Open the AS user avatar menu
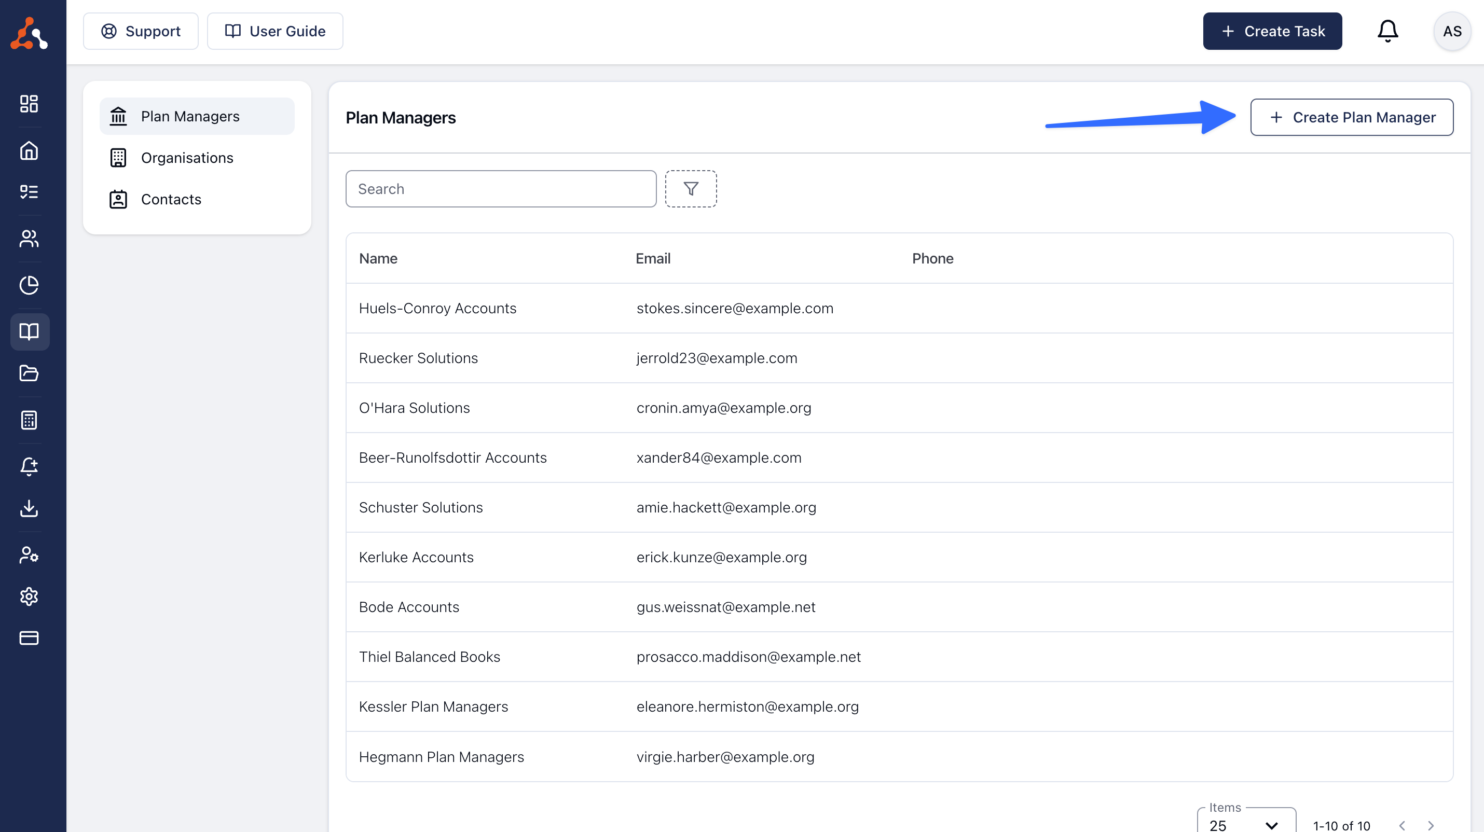This screenshot has width=1484, height=832. 1452,31
